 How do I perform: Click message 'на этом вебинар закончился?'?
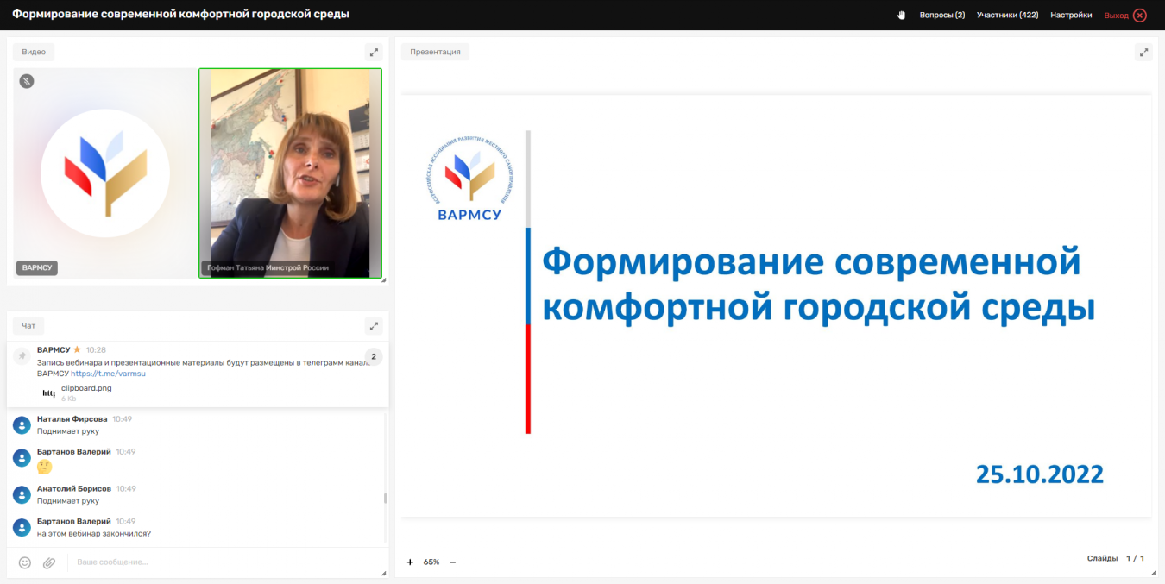(94, 533)
